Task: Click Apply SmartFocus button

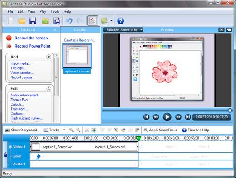Action: [160, 130]
